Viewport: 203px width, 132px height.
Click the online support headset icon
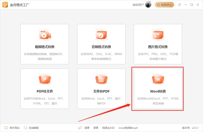click(x=25, y=128)
